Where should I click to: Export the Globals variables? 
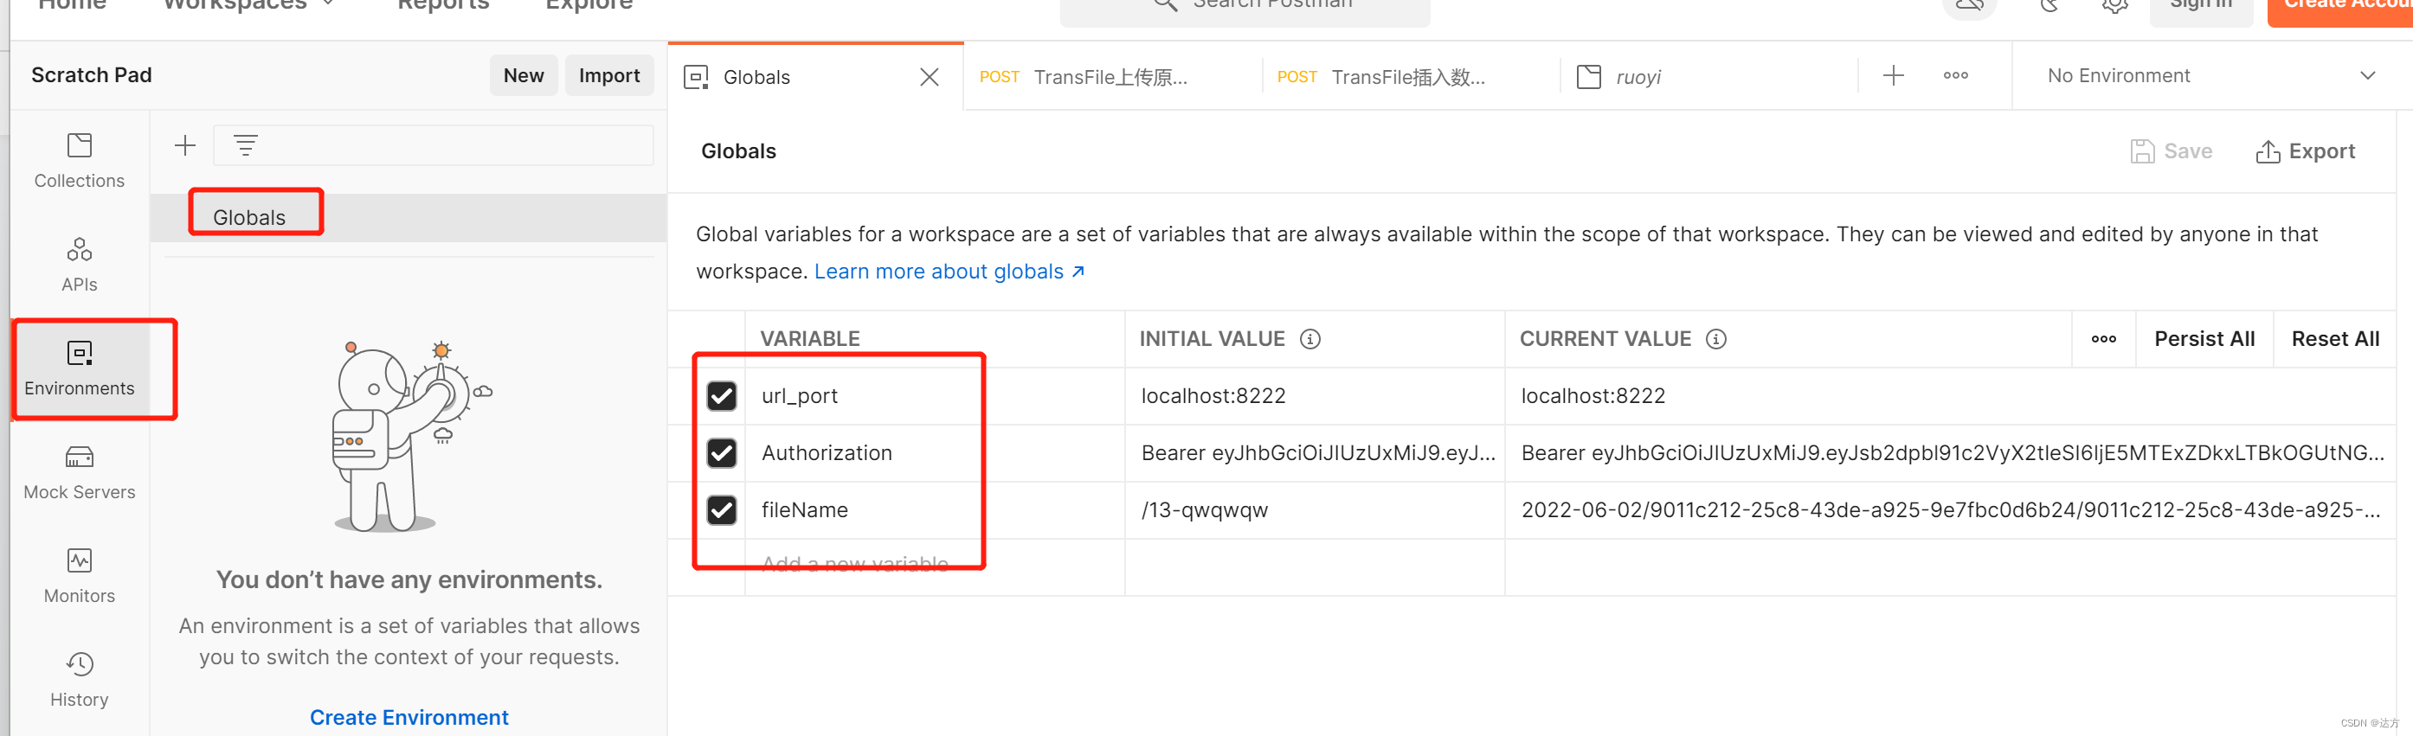(x=2304, y=151)
